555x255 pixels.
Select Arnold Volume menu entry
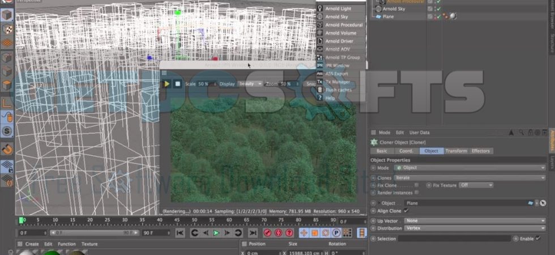[340, 33]
